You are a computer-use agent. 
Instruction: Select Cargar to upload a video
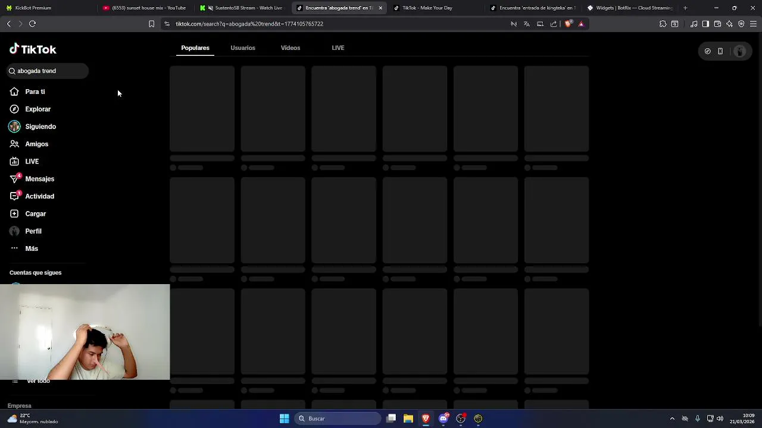click(x=36, y=214)
